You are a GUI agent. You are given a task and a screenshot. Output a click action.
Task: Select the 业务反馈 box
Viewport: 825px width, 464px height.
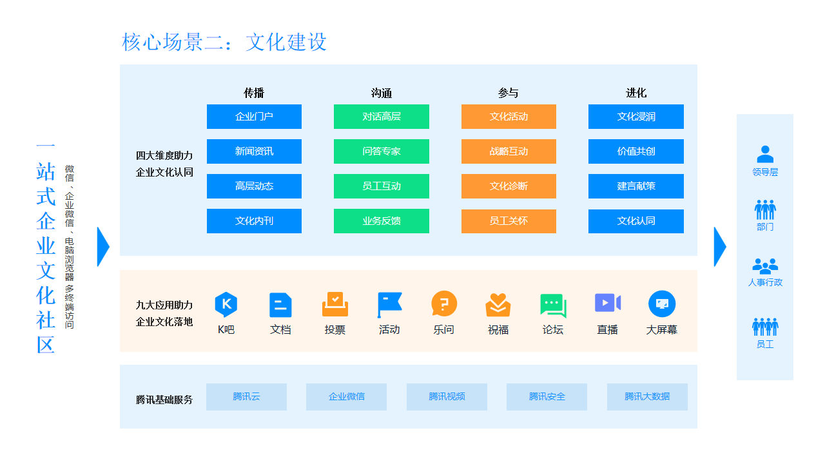point(382,221)
